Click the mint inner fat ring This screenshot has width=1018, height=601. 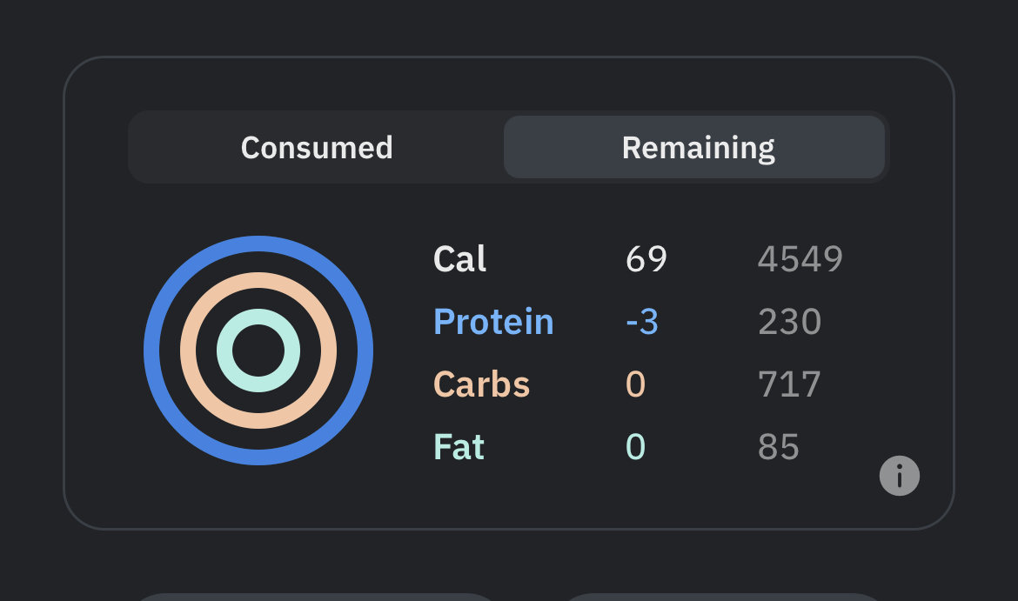pos(258,316)
